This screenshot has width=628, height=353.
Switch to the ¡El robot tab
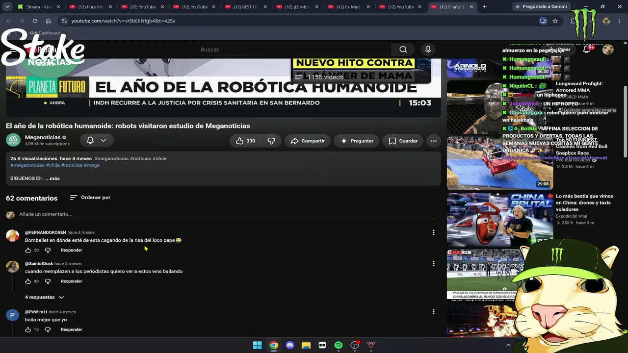point(297,7)
